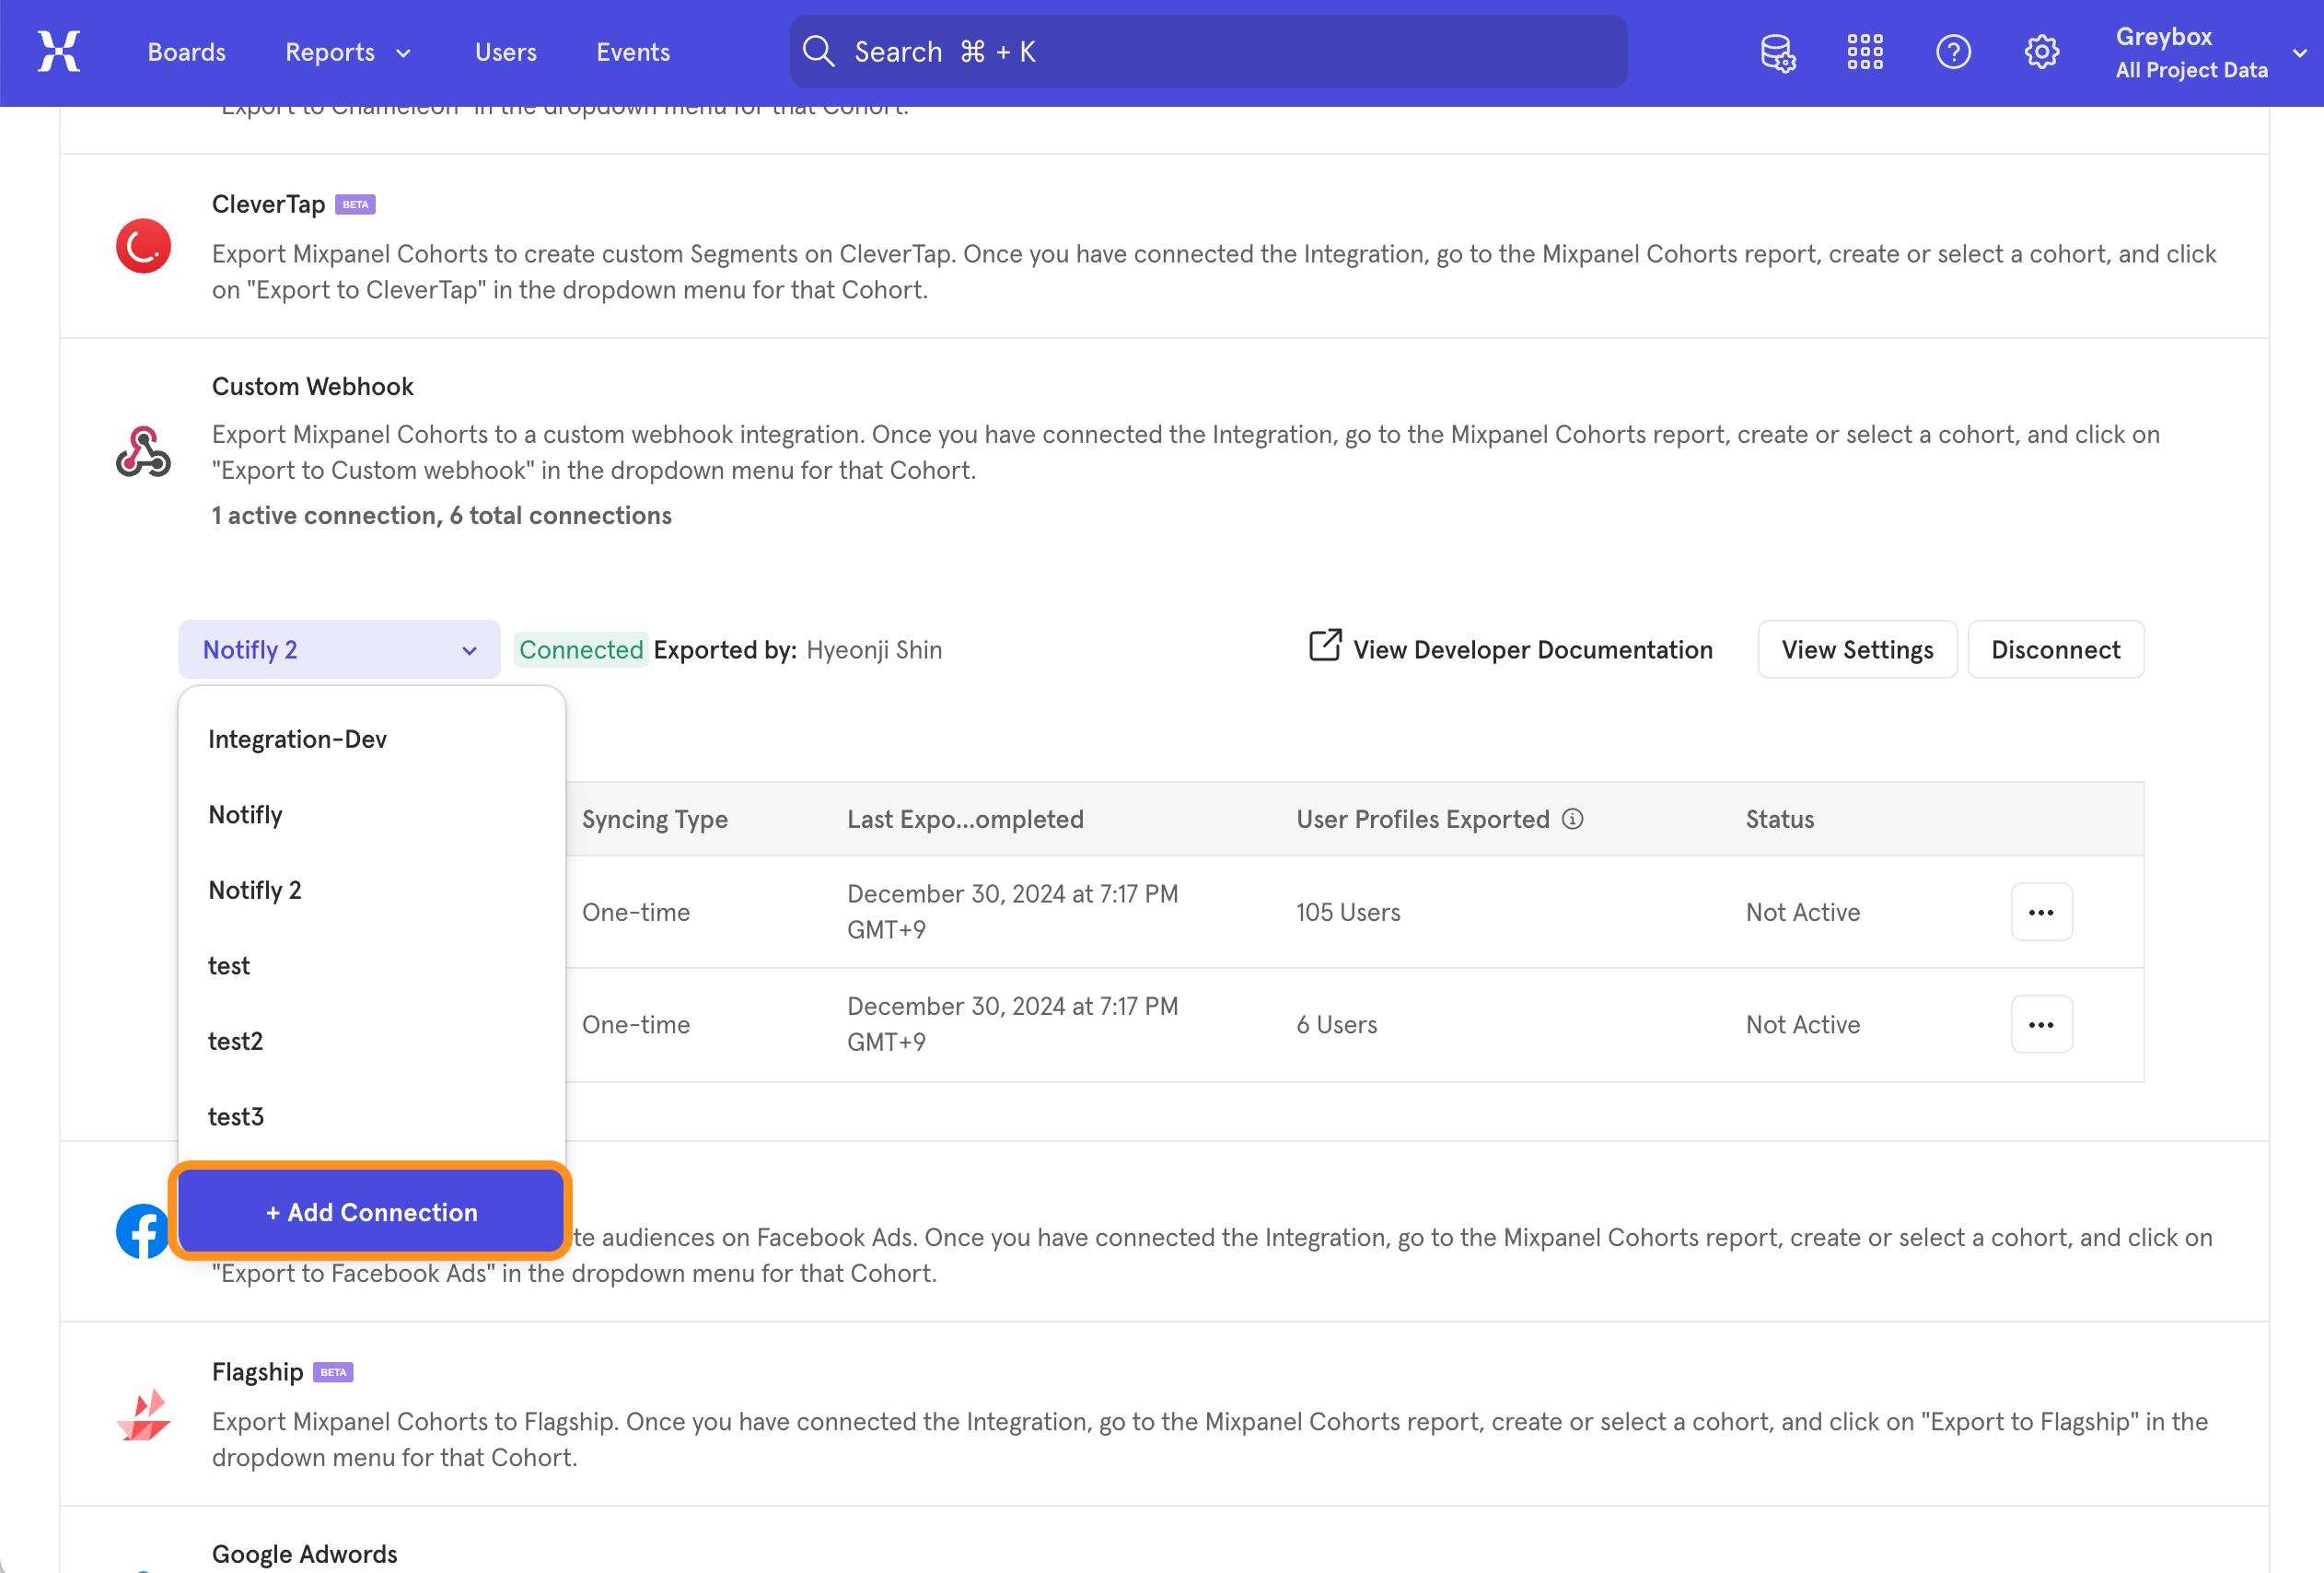This screenshot has width=2324, height=1573.
Task: Expand the Reports dropdown
Action: [x=347, y=51]
